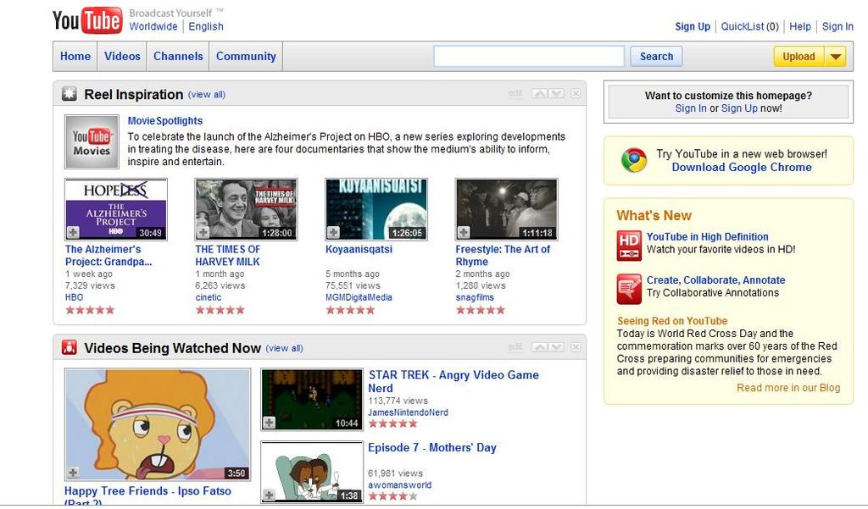Add Star Trek Angry Video Game Nerd to QuickList

pyautogui.click(x=269, y=423)
